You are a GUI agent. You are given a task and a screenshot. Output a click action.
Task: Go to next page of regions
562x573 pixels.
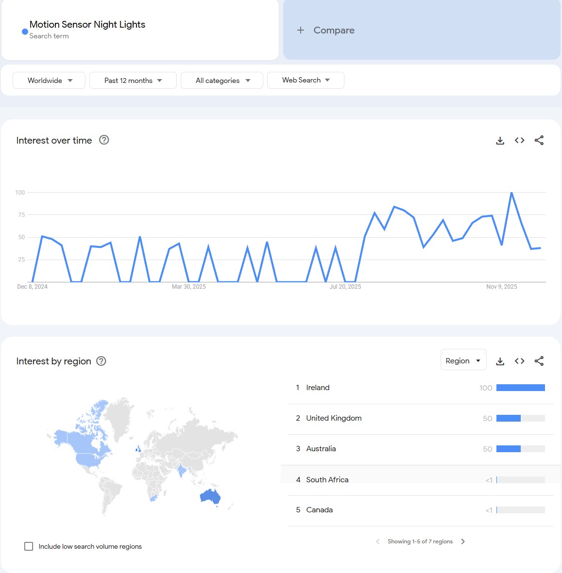(463, 541)
